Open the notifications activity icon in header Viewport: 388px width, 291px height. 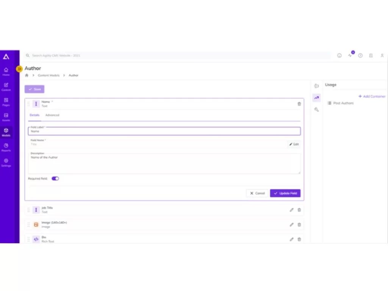tap(350, 55)
